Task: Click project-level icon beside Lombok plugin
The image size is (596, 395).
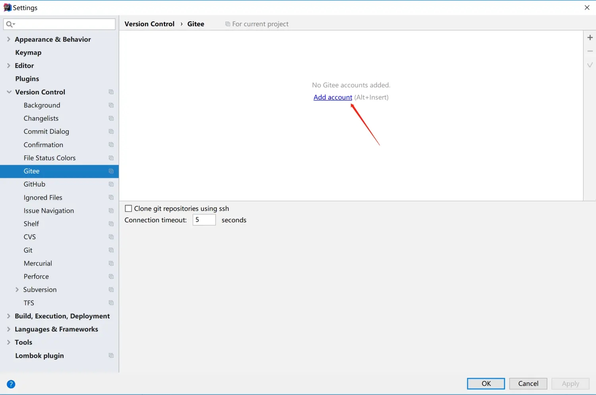Action: pos(111,356)
